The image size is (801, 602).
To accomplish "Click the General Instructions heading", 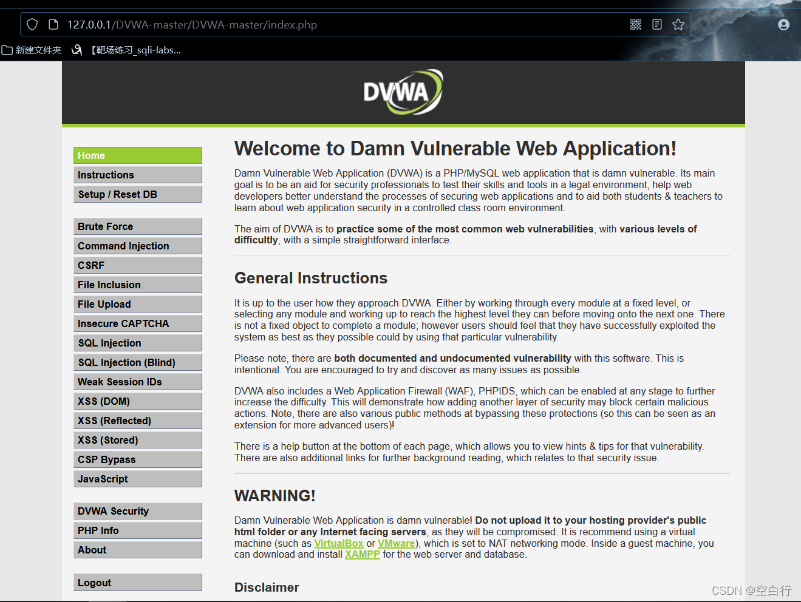I will click(311, 278).
